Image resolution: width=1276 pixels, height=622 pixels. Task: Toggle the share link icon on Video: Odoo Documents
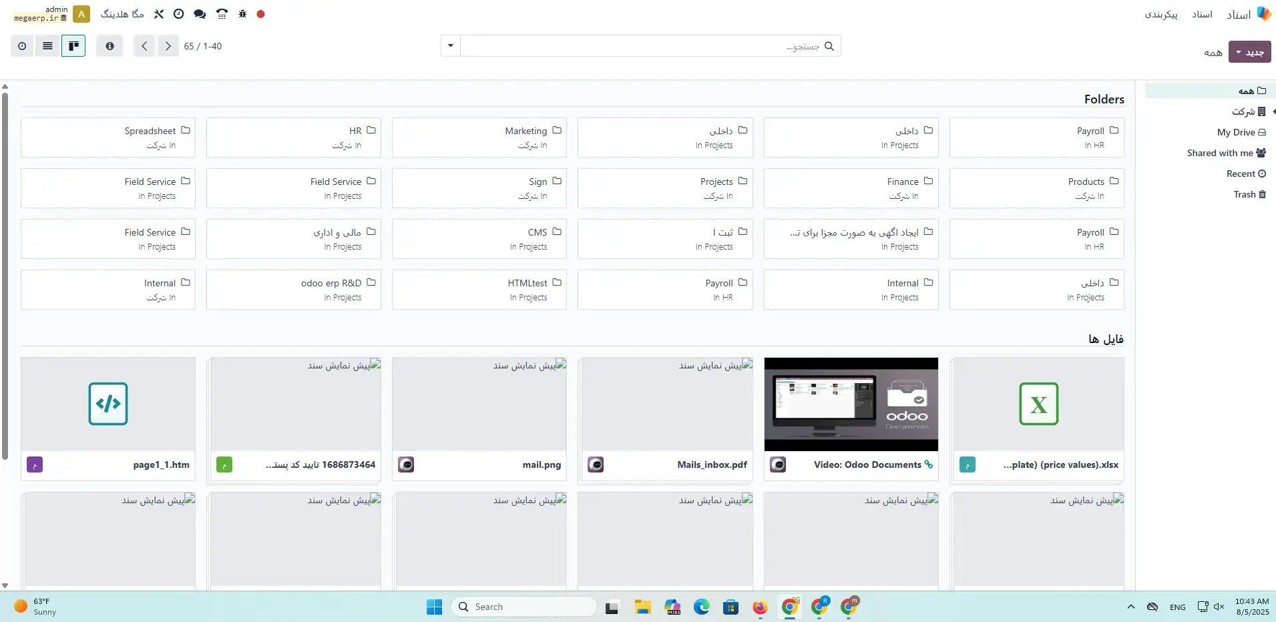click(929, 464)
